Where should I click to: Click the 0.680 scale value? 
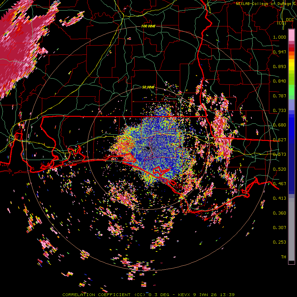(280, 125)
